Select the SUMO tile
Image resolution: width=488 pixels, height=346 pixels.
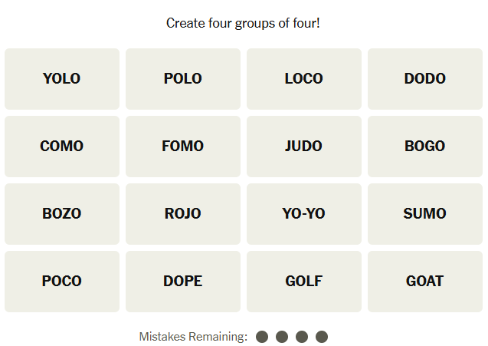click(425, 214)
